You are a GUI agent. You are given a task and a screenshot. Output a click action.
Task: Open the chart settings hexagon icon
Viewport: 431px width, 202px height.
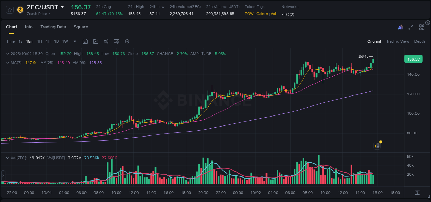[x=127, y=41]
